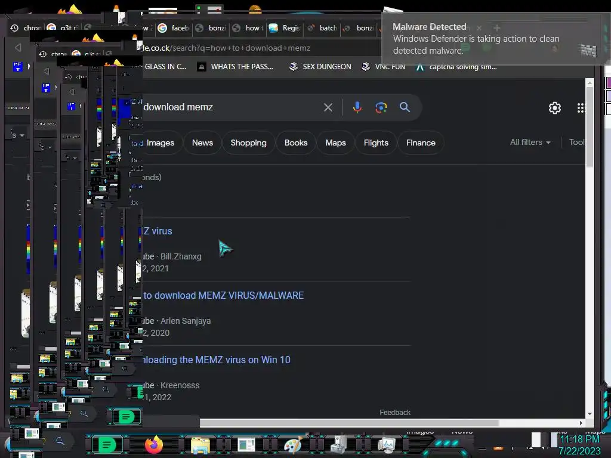The image size is (611, 458).
Task: Switch to the 'Regis' tab
Action: point(285,28)
